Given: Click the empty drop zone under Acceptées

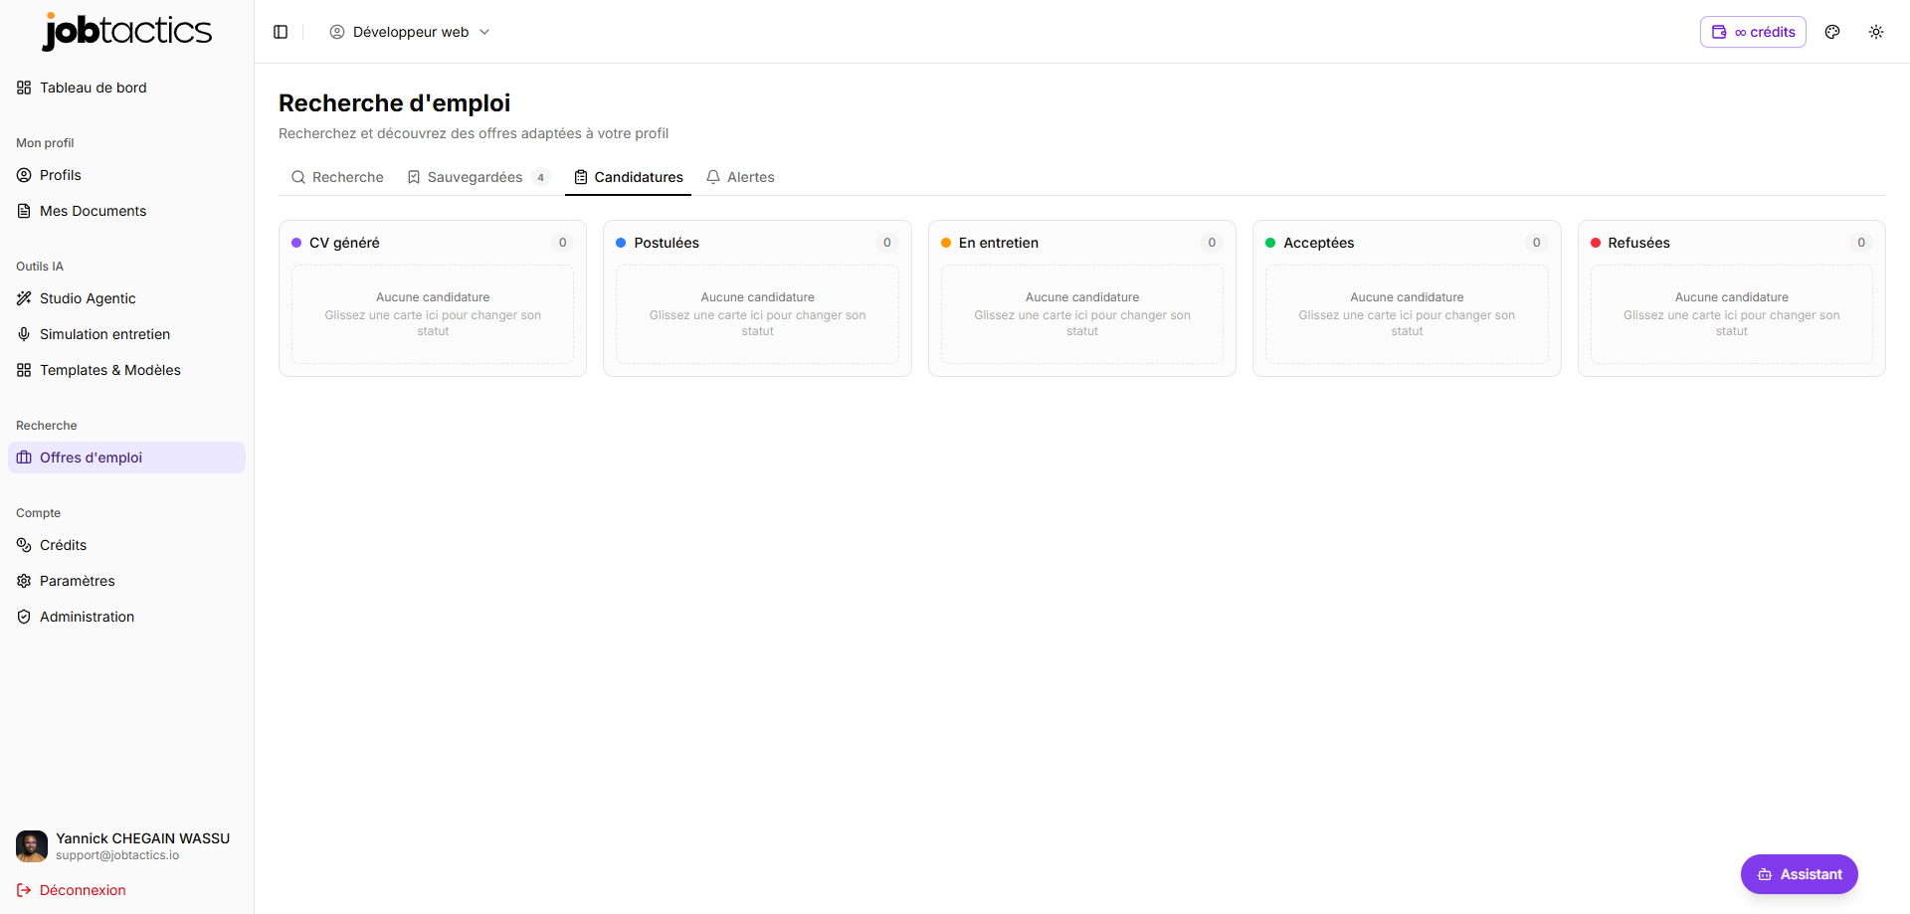Looking at the screenshot, I should pos(1407,314).
